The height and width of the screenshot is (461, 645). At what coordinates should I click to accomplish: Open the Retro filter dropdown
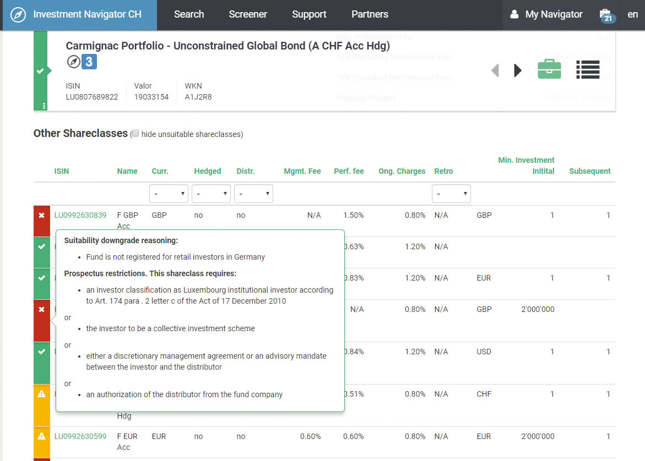(x=451, y=194)
